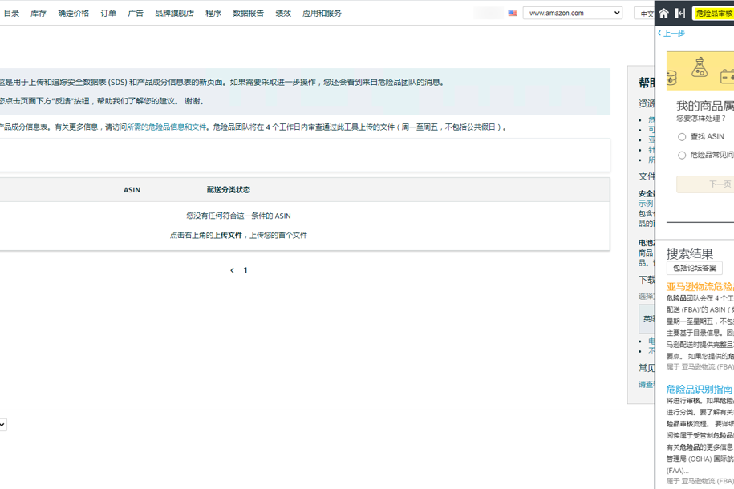Click the barrel icon in the yellow banner
Screen dimensions: 734x489
click(x=671, y=78)
